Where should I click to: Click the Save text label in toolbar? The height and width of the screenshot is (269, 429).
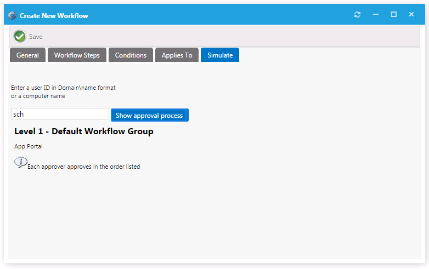(36, 37)
